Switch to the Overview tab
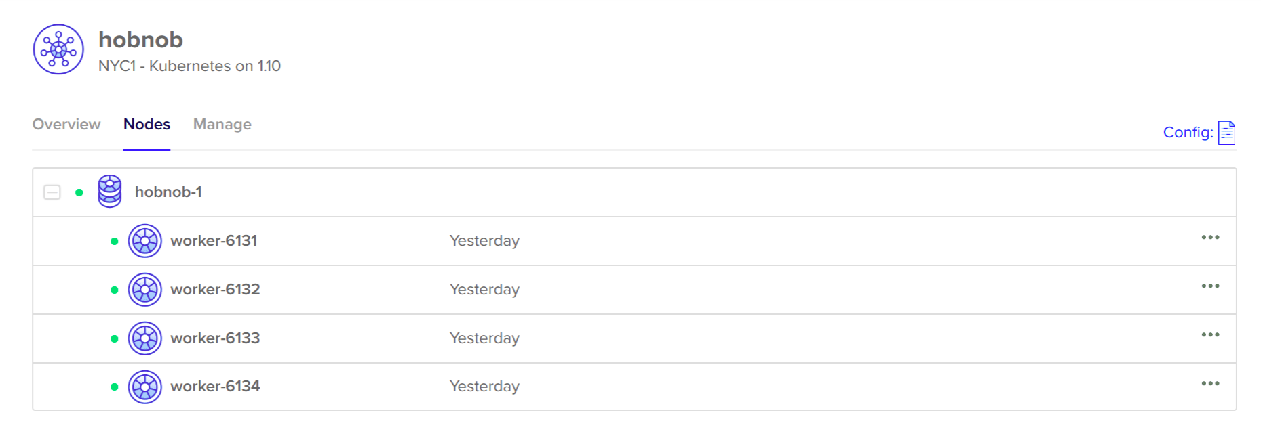Viewport: 1261px width, 438px height. 66,125
